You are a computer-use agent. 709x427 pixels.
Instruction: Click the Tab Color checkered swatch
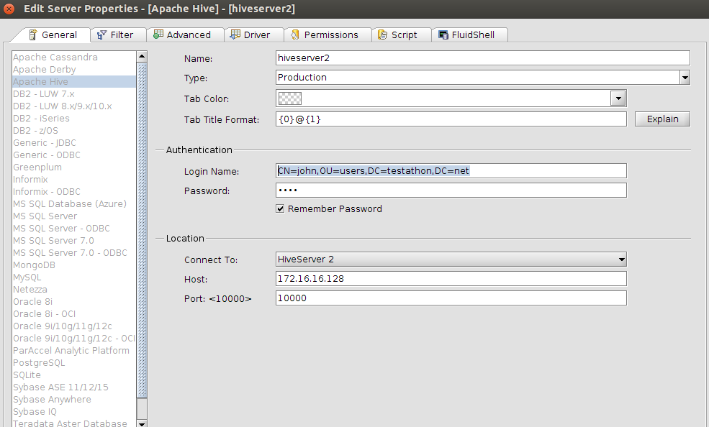(x=289, y=98)
